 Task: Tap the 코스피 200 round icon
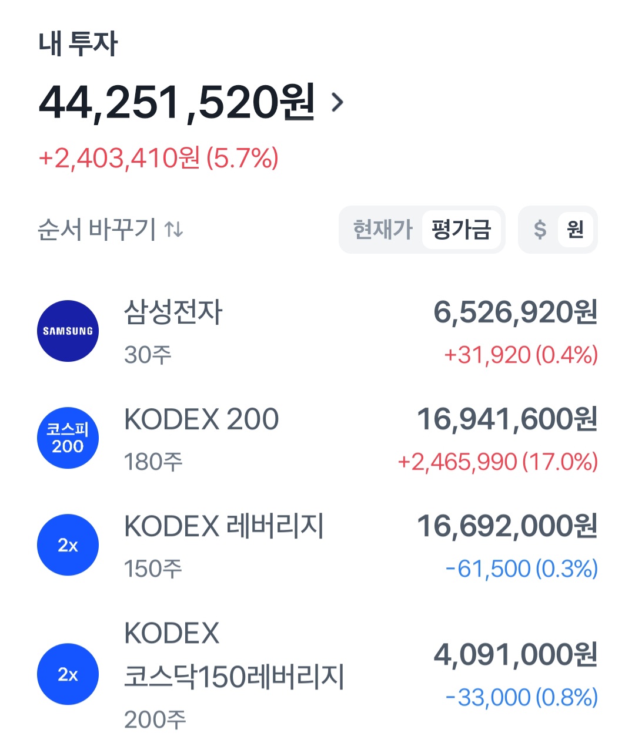click(68, 438)
